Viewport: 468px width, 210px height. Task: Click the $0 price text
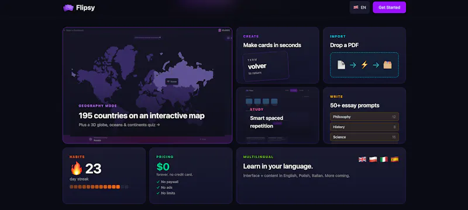point(163,167)
